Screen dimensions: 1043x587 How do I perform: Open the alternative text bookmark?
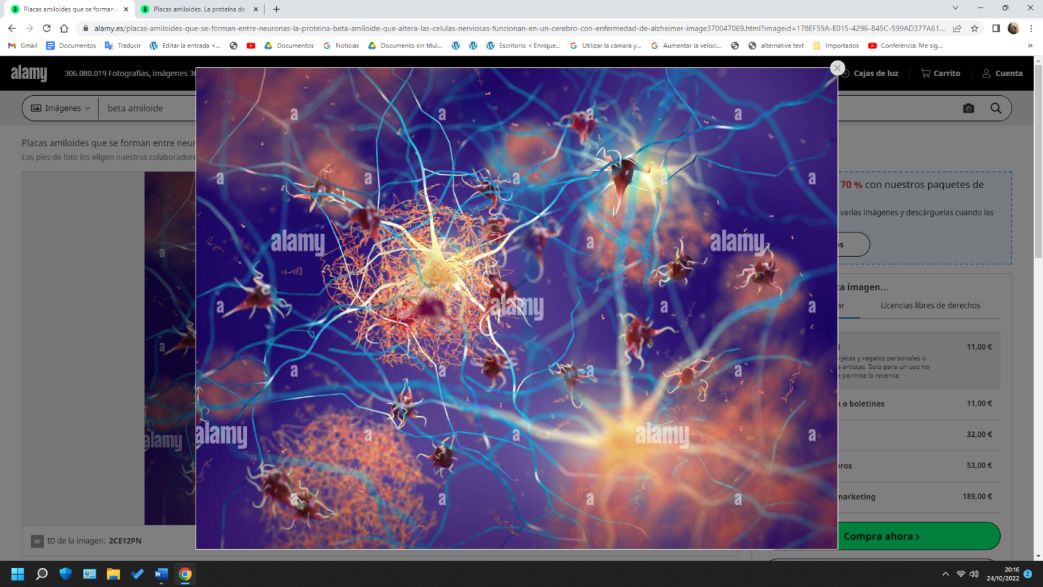tap(775, 46)
